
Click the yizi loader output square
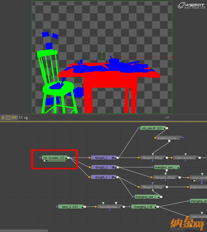click(69, 158)
